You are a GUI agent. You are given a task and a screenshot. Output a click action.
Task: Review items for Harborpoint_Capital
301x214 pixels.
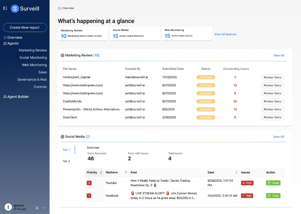click(272, 77)
